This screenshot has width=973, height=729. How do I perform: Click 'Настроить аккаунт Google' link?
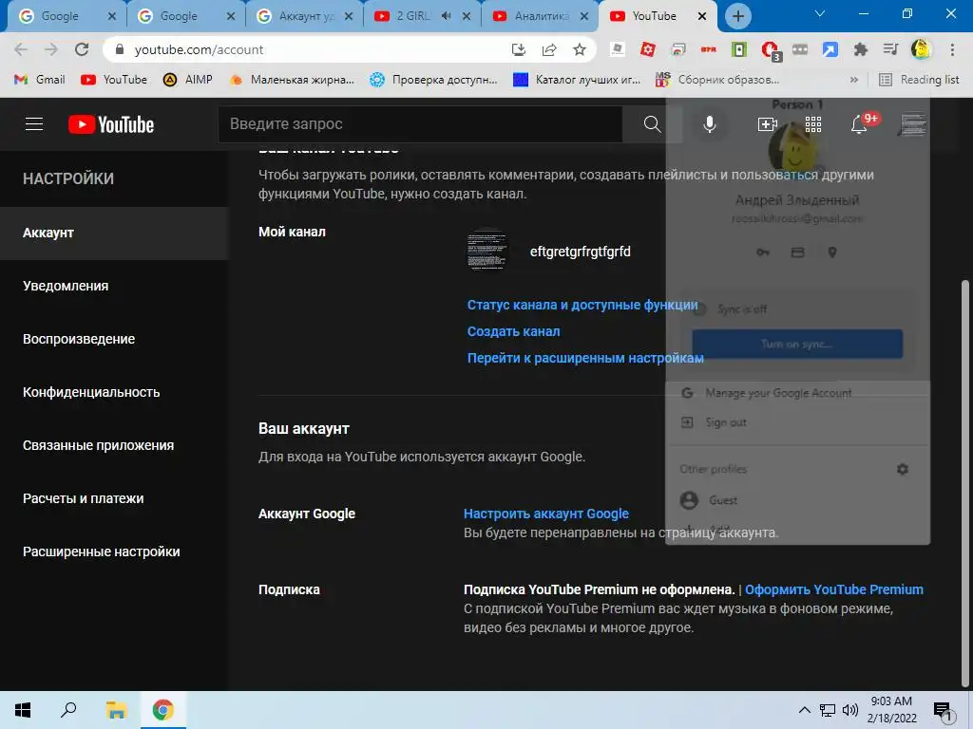point(546,514)
